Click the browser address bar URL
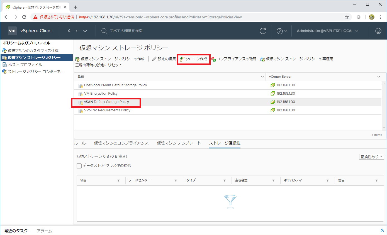 [x=160, y=17]
